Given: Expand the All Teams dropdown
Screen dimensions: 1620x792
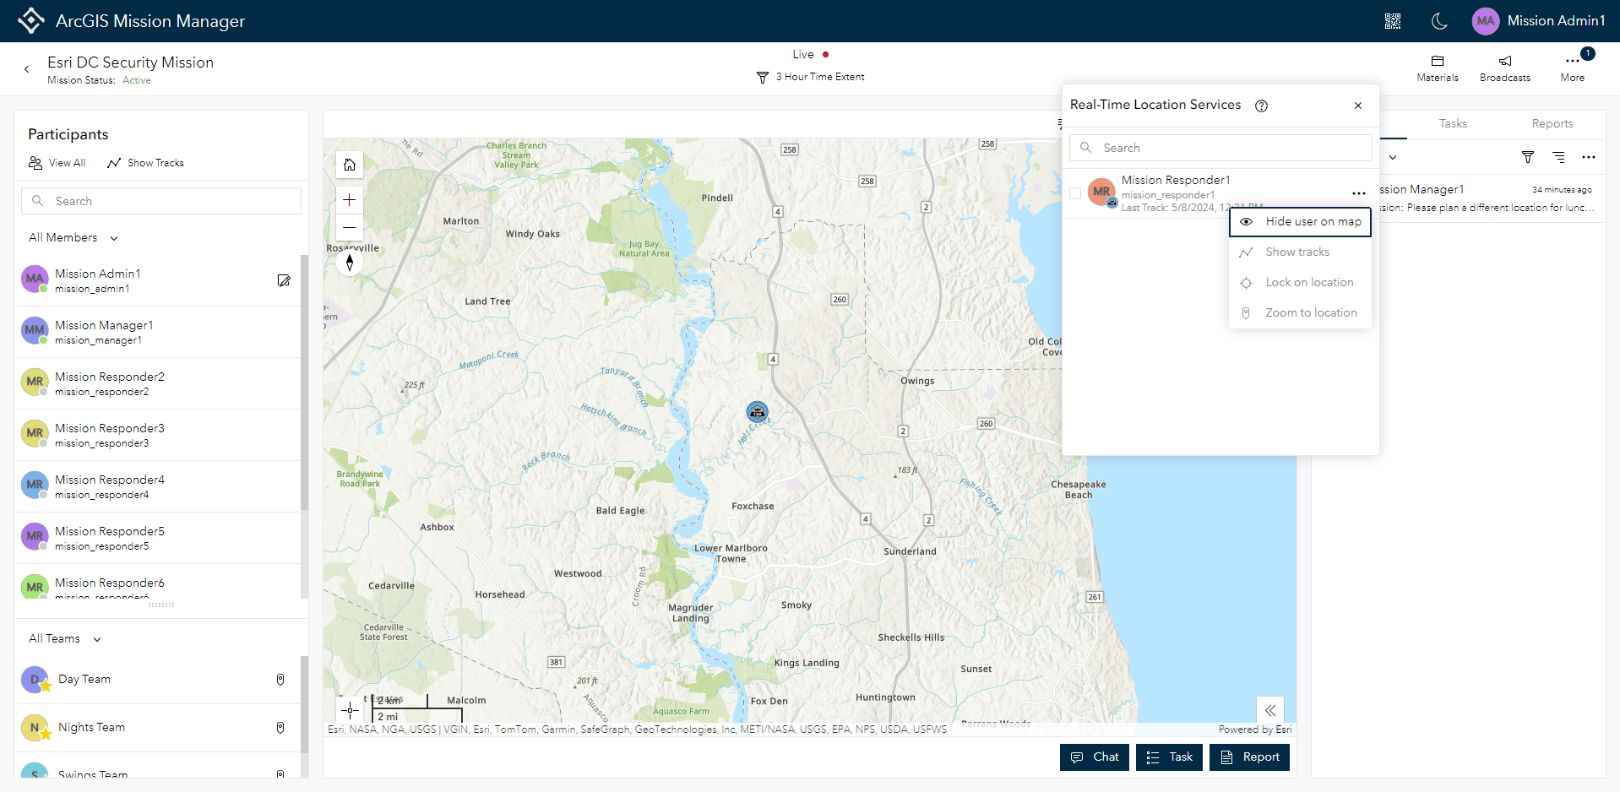Looking at the screenshot, I should [65, 639].
